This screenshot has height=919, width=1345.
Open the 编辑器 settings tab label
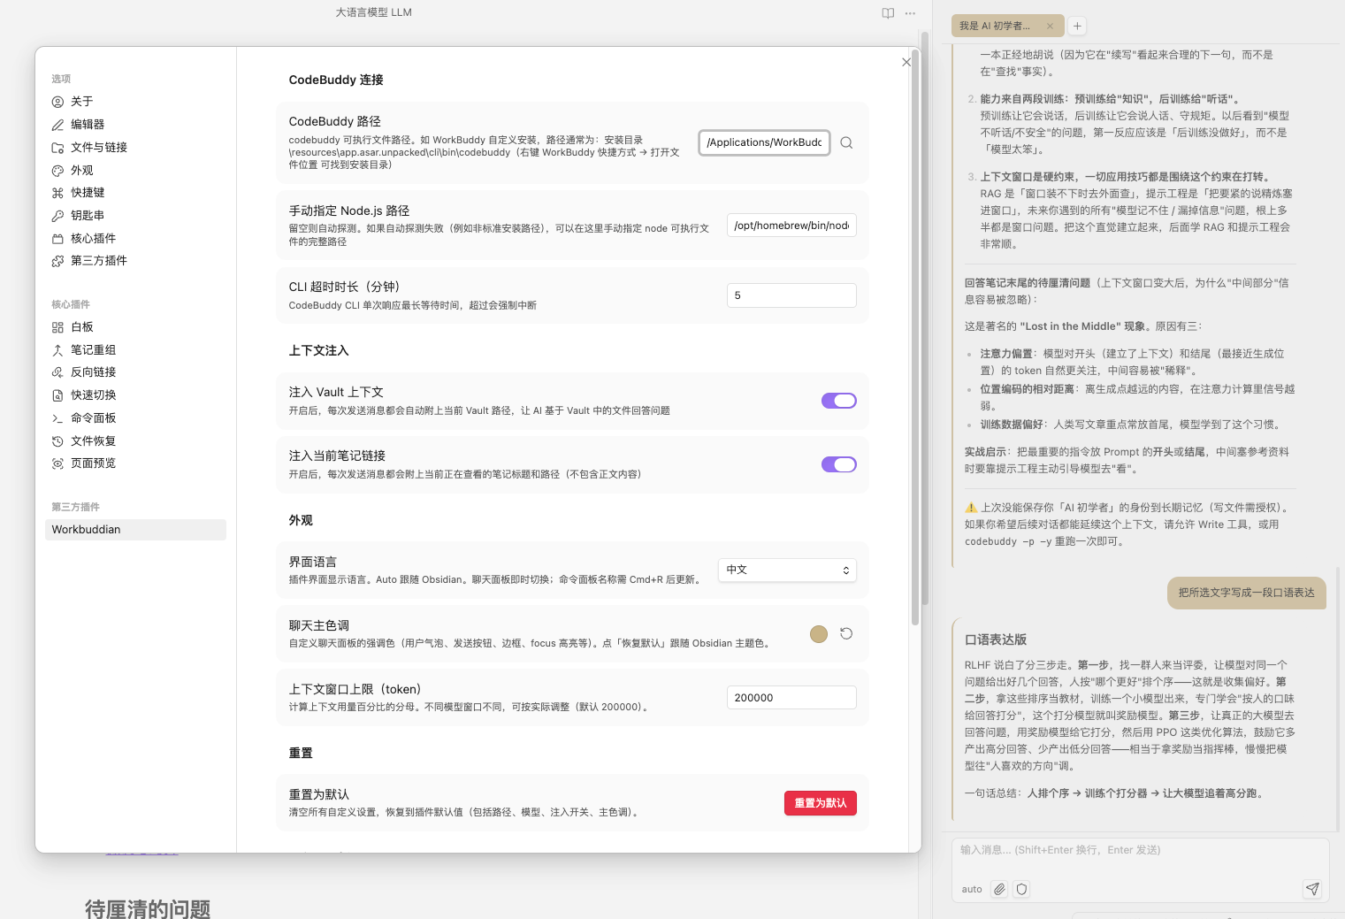[x=88, y=125]
